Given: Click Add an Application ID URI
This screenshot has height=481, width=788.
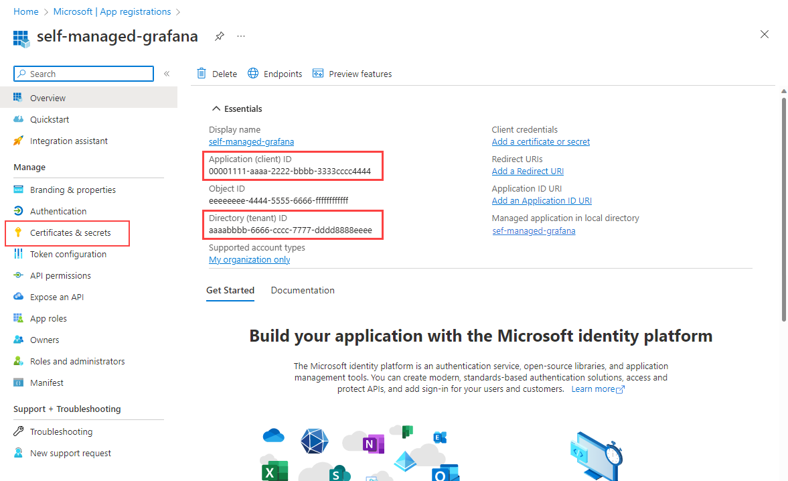Looking at the screenshot, I should (542, 200).
